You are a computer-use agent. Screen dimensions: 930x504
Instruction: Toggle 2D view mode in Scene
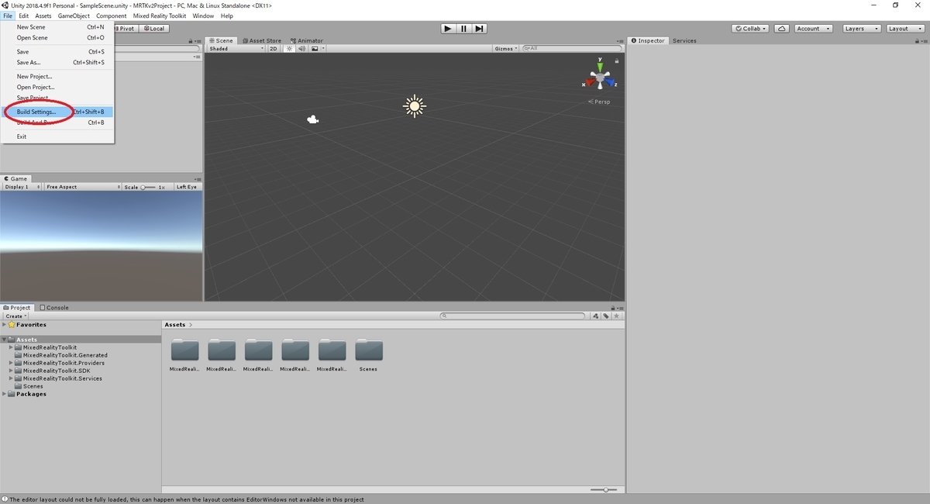274,48
